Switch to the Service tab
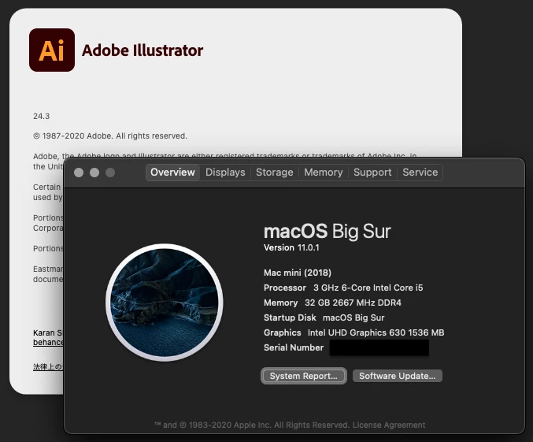This screenshot has height=442, width=533. point(420,173)
